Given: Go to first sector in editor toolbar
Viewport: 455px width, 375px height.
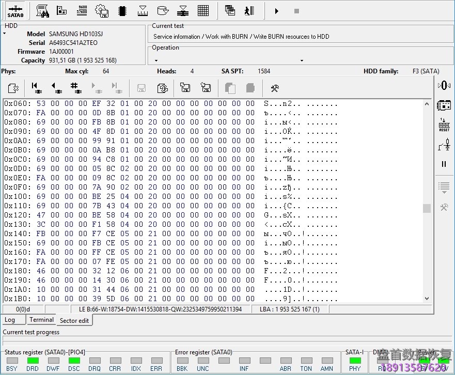Looking at the screenshot, I should coord(36,88).
